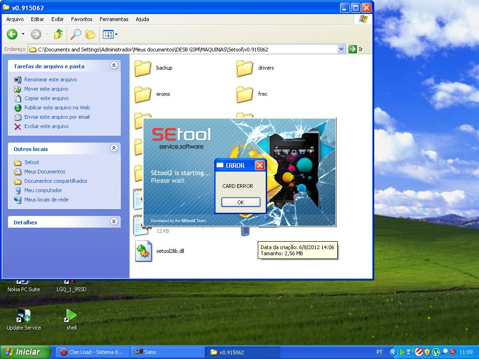479x359 pixels.
Task: Toggle the Folders pane toolbar button
Action: coord(90,34)
